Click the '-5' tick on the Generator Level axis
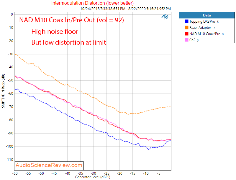Viewport: 236px width, 180px height. click(x=159, y=174)
